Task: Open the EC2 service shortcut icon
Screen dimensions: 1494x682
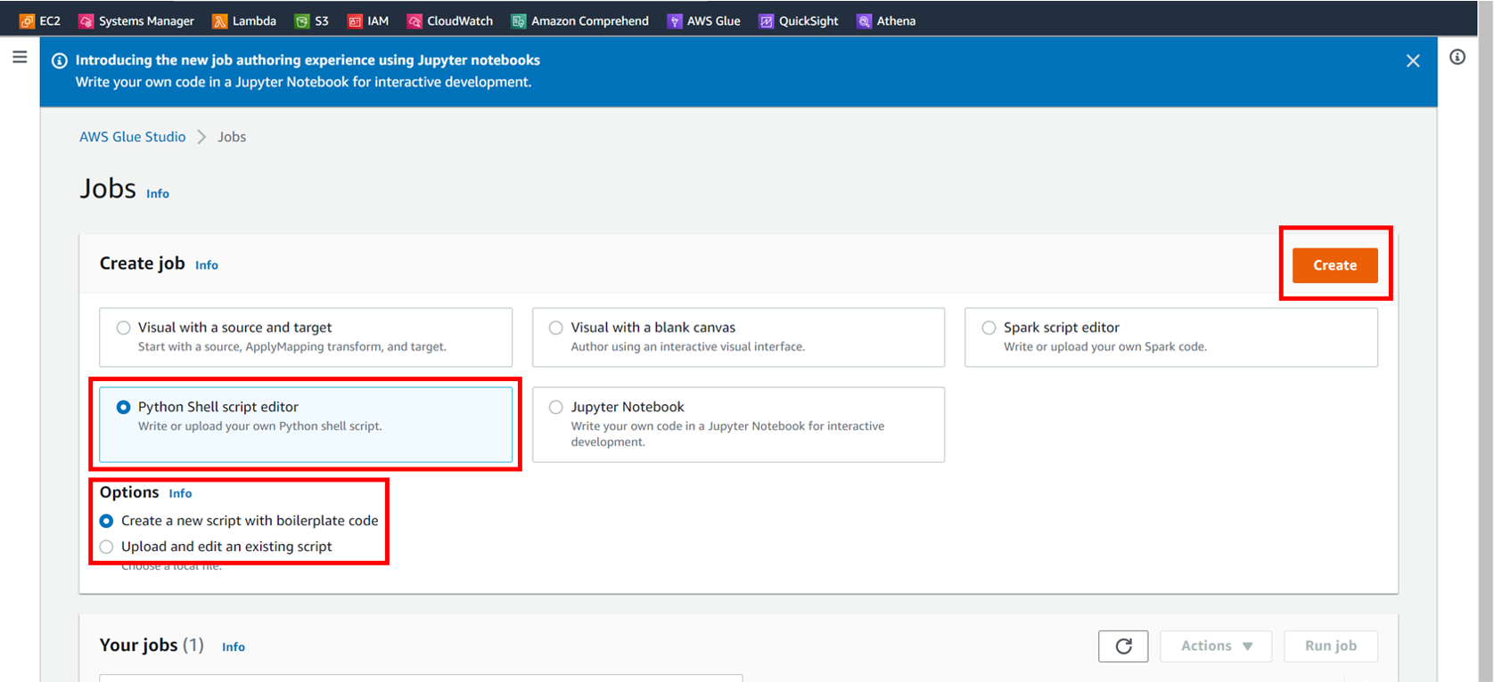Action: coord(27,20)
